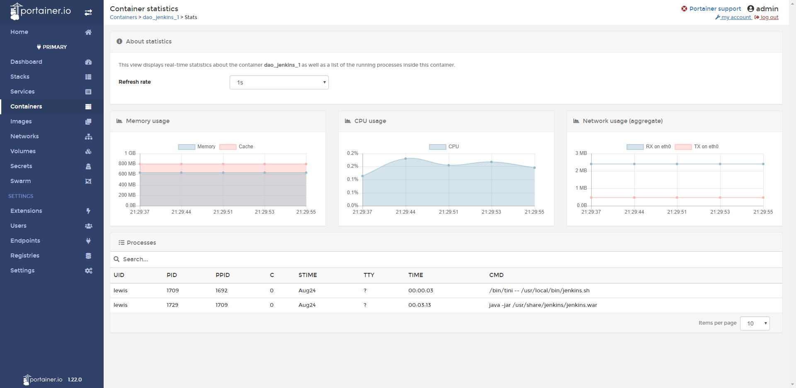Screen dimensions: 796x388
Task: Select Containers menu item
Action: [x=26, y=106]
